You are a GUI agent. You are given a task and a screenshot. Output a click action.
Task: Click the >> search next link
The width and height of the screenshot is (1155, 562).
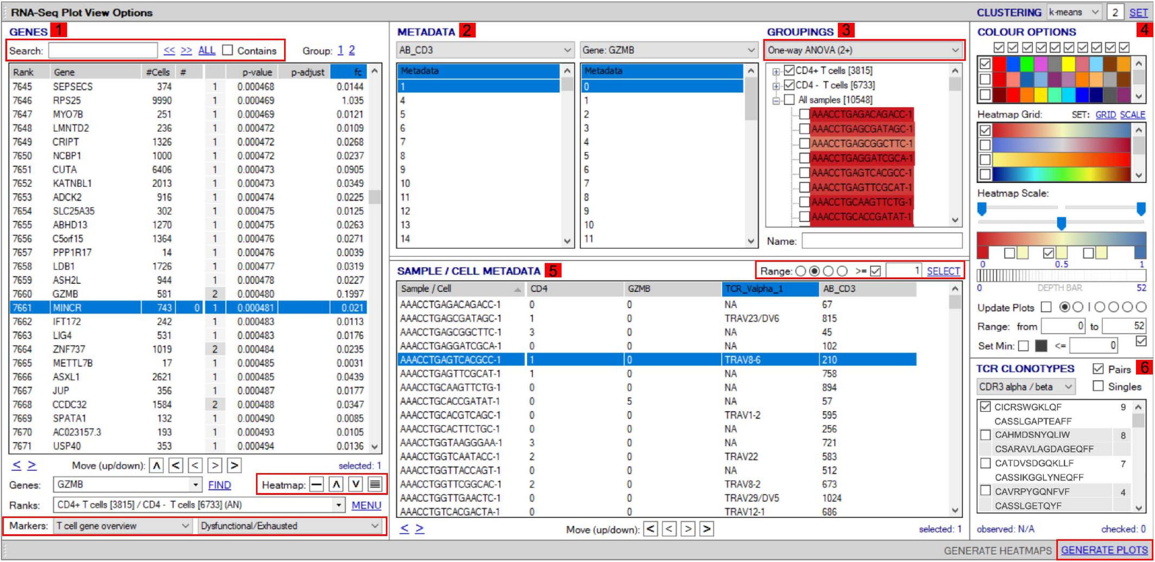pyautogui.click(x=186, y=50)
